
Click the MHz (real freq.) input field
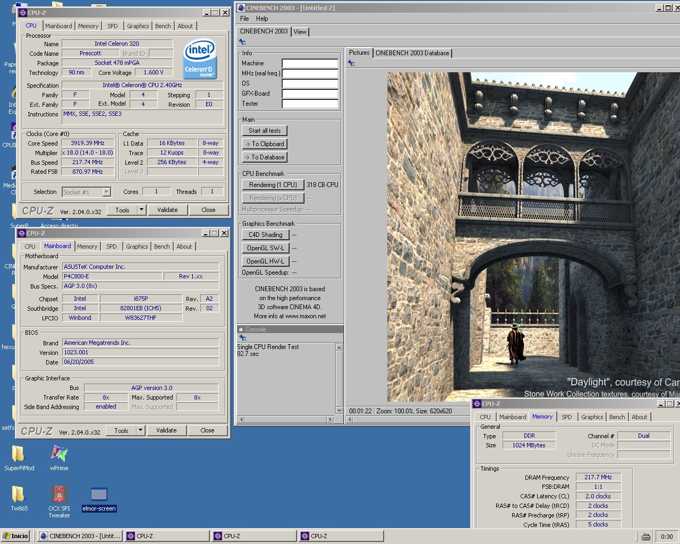point(310,73)
